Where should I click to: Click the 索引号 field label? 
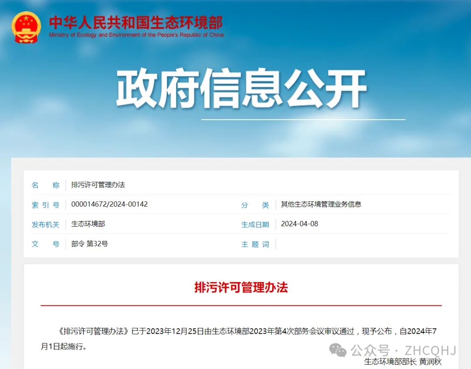pyautogui.click(x=45, y=205)
